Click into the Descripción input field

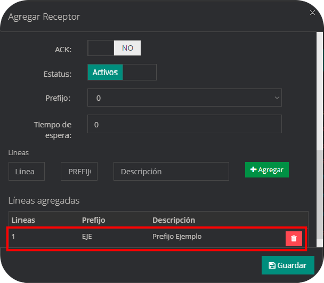[171, 172]
